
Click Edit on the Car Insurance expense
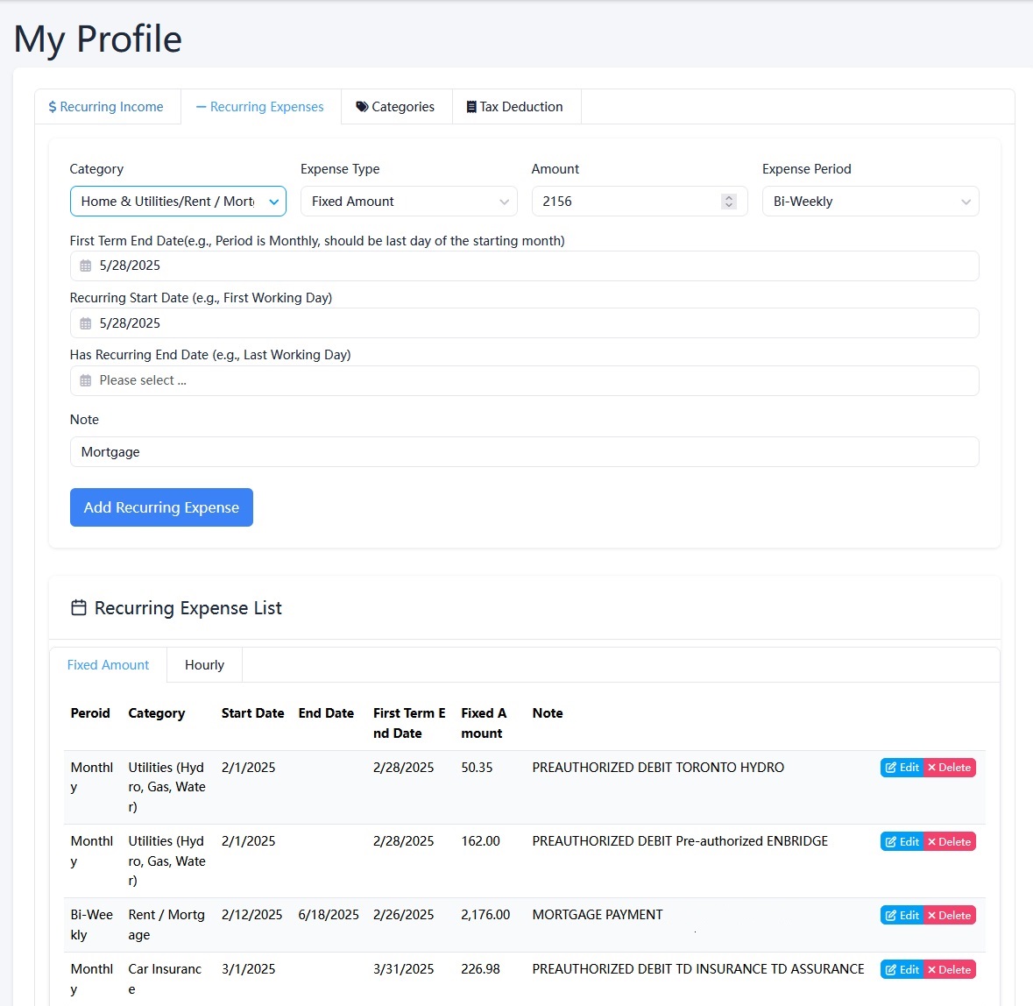point(902,969)
